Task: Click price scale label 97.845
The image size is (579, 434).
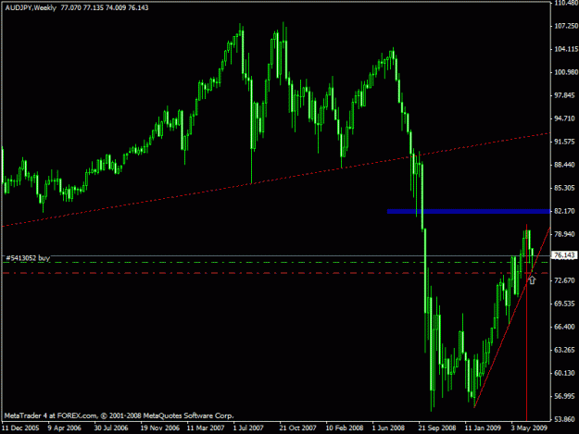Action: pyautogui.click(x=564, y=95)
